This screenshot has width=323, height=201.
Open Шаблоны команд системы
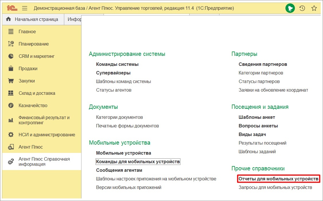(123, 82)
